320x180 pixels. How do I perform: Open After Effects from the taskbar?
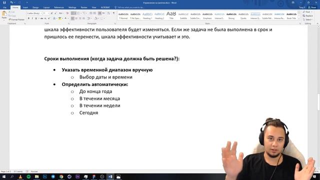coord(77,176)
